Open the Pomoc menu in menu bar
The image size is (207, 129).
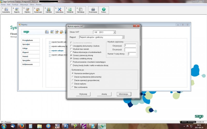39,4
